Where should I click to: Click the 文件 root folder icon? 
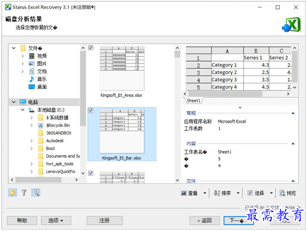pos(23,48)
